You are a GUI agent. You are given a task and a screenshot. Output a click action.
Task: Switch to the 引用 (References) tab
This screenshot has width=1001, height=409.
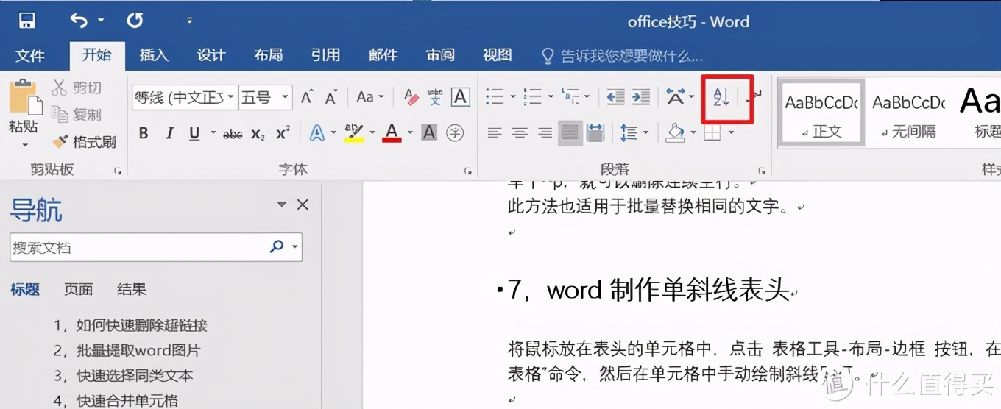(x=325, y=55)
